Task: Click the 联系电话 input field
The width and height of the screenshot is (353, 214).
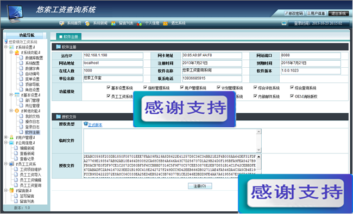Action: tap(212, 79)
